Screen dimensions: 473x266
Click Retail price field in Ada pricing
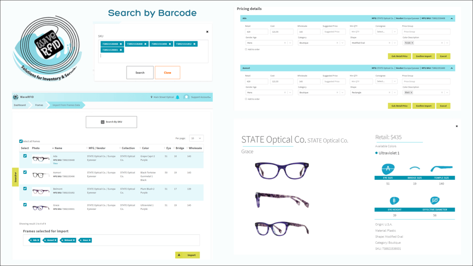tap(256, 32)
